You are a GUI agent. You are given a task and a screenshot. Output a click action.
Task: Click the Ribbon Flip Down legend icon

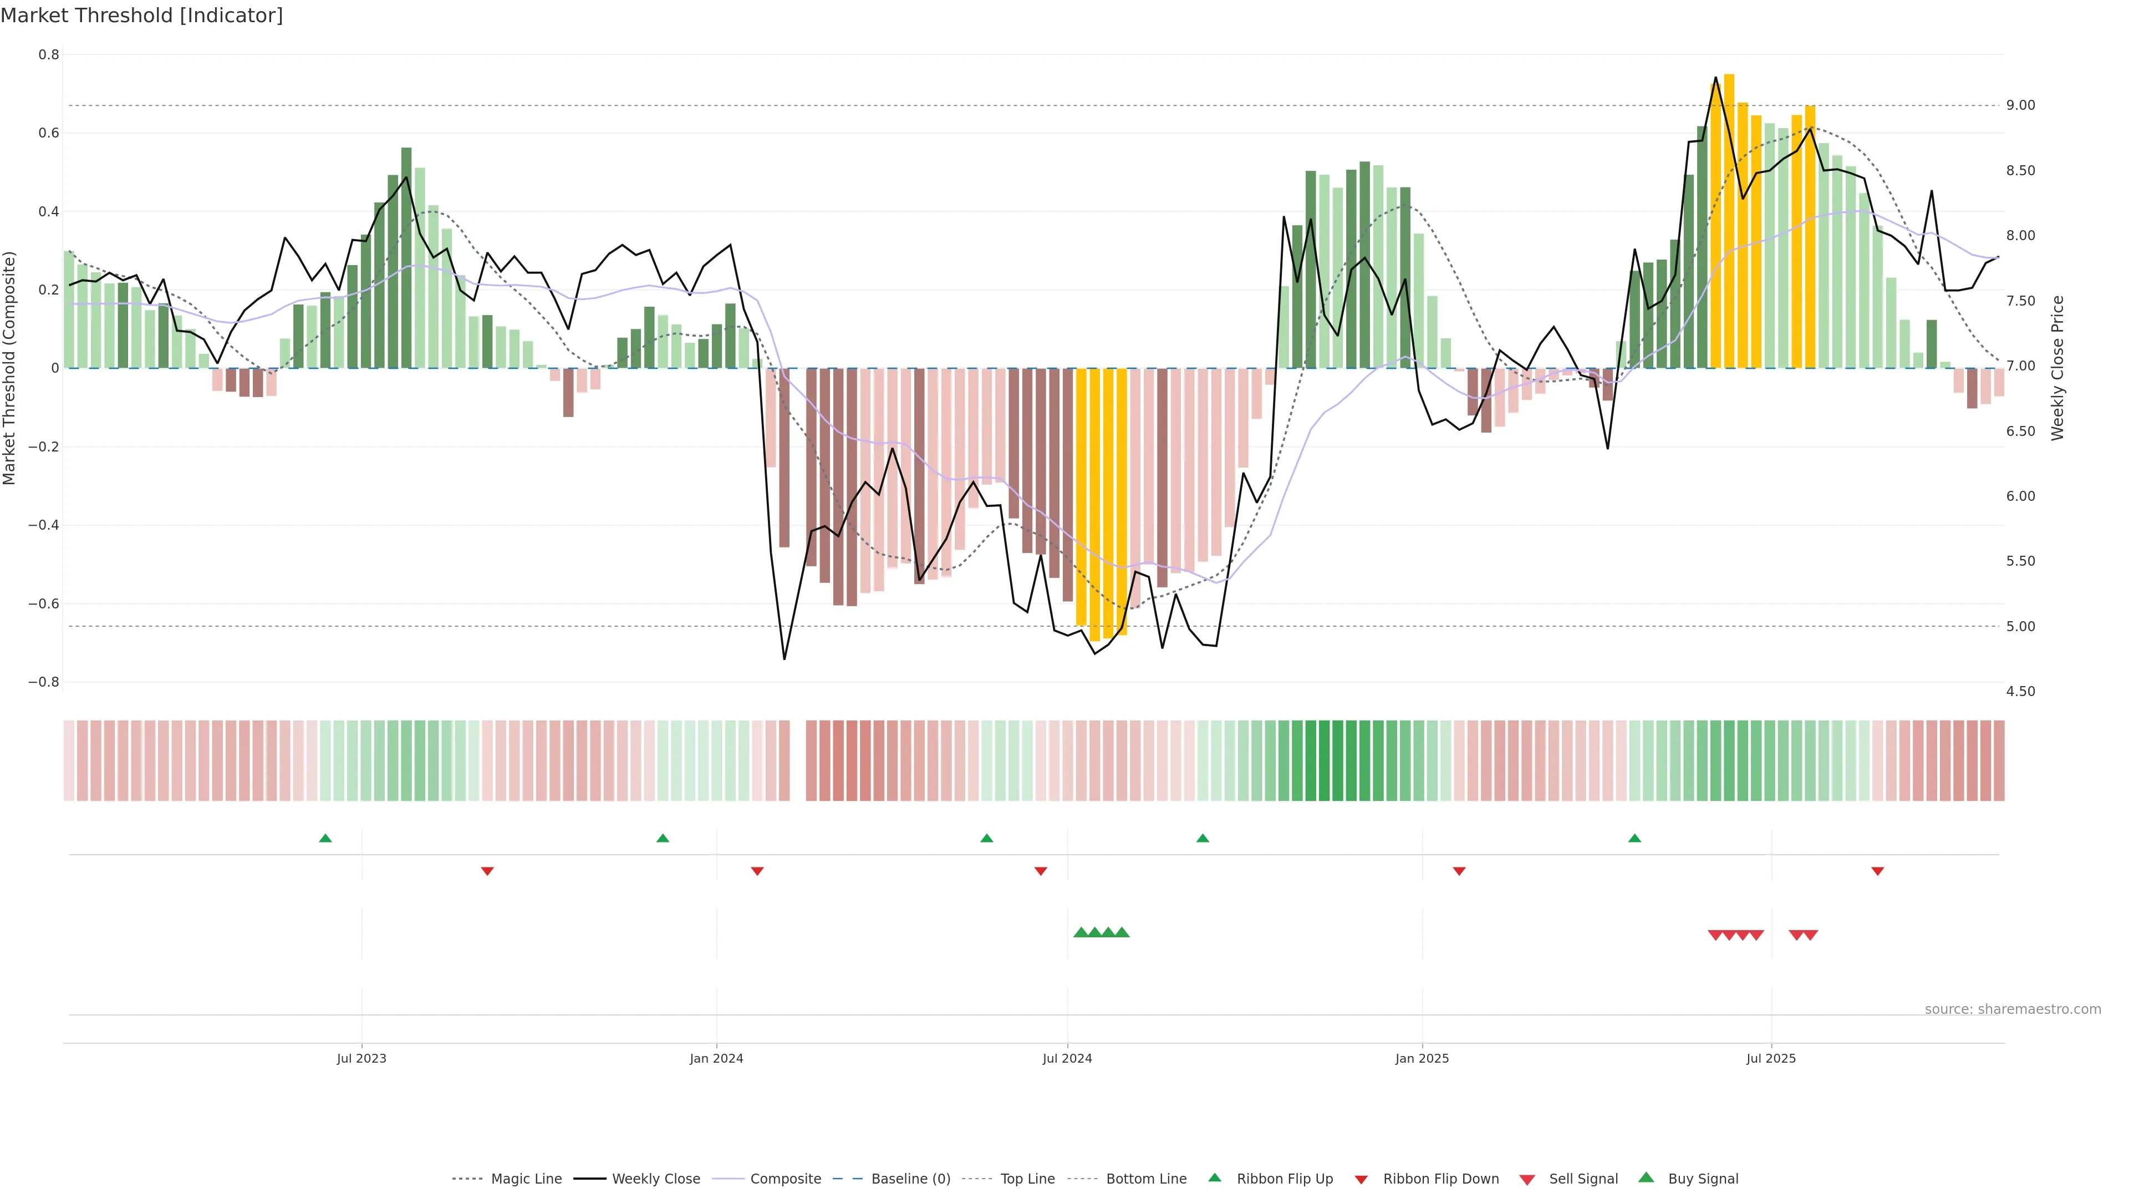tap(1361, 1180)
